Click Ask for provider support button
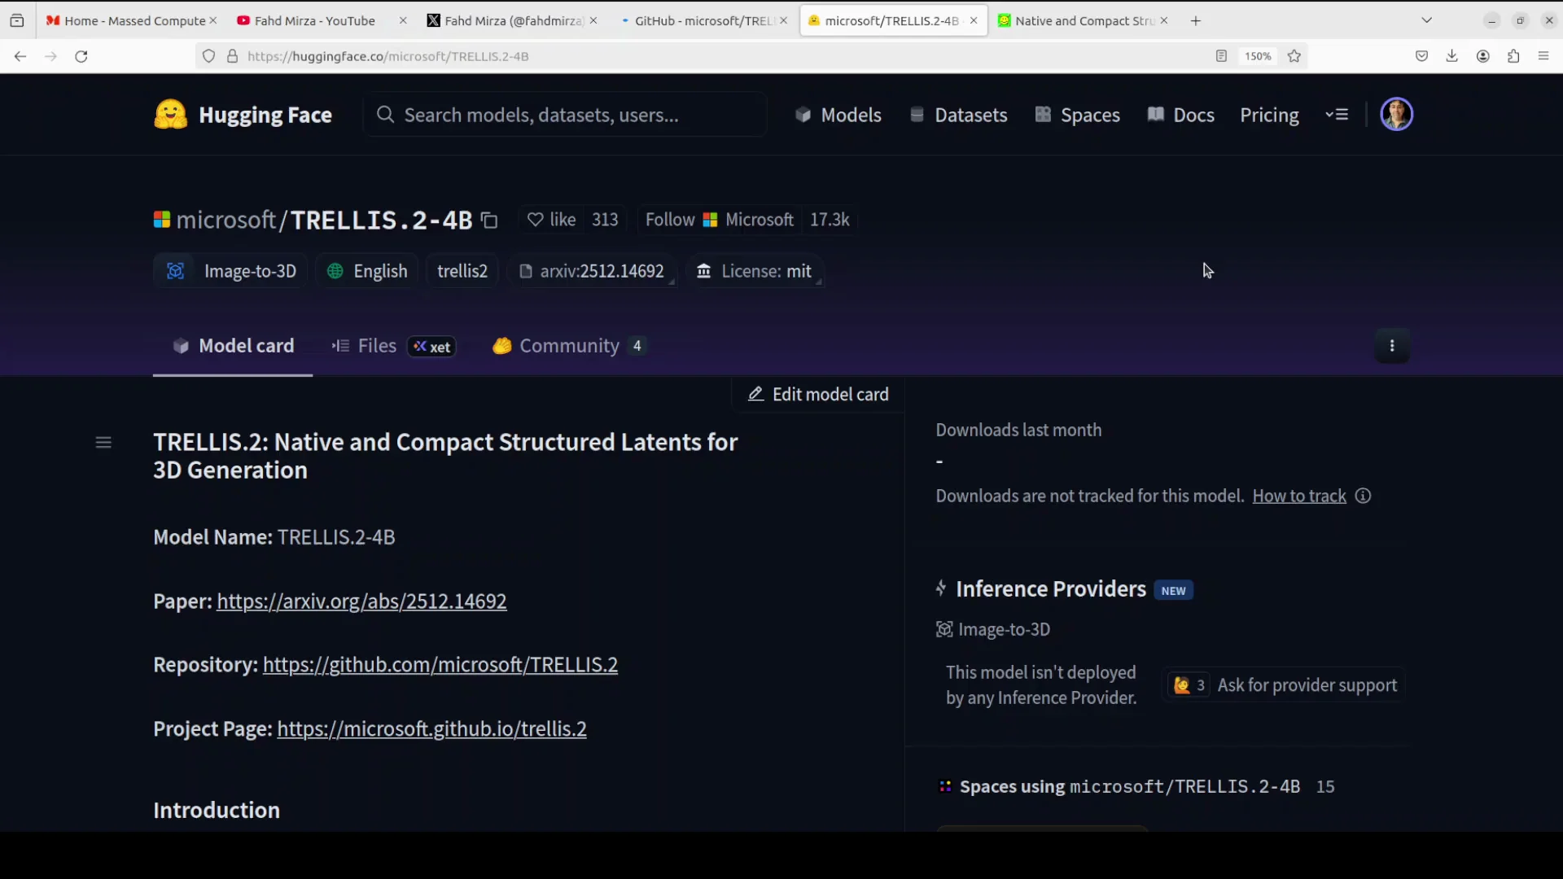The width and height of the screenshot is (1563, 879). click(1307, 685)
